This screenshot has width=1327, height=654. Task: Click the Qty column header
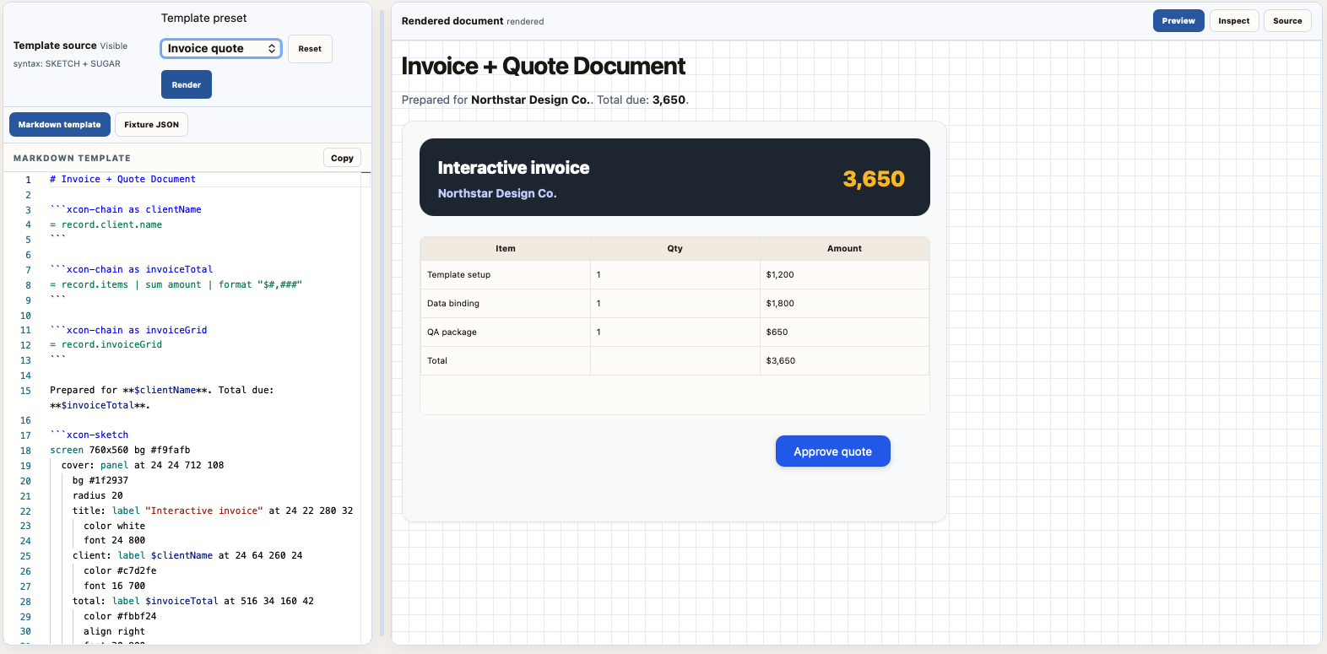675,248
